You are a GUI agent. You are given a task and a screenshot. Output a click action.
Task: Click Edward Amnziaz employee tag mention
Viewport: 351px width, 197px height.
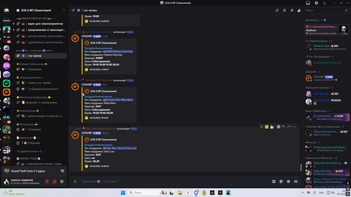click(118, 51)
